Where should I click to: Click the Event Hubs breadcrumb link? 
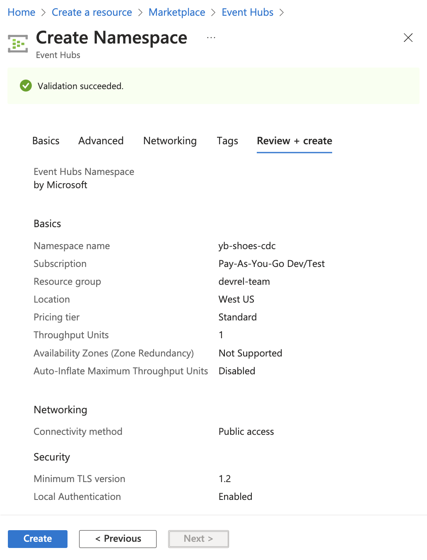point(247,12)
